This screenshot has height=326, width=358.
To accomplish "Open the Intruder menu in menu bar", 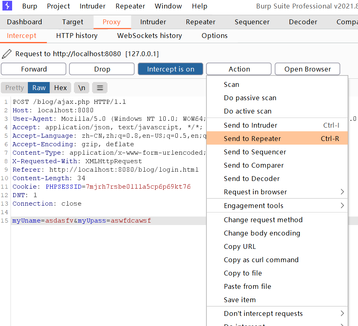I will [93, 6].
